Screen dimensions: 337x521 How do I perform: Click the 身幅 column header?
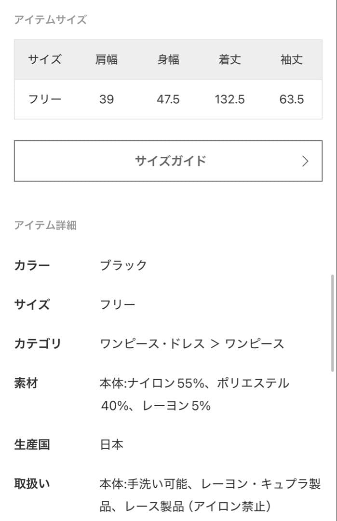point(169,60)
